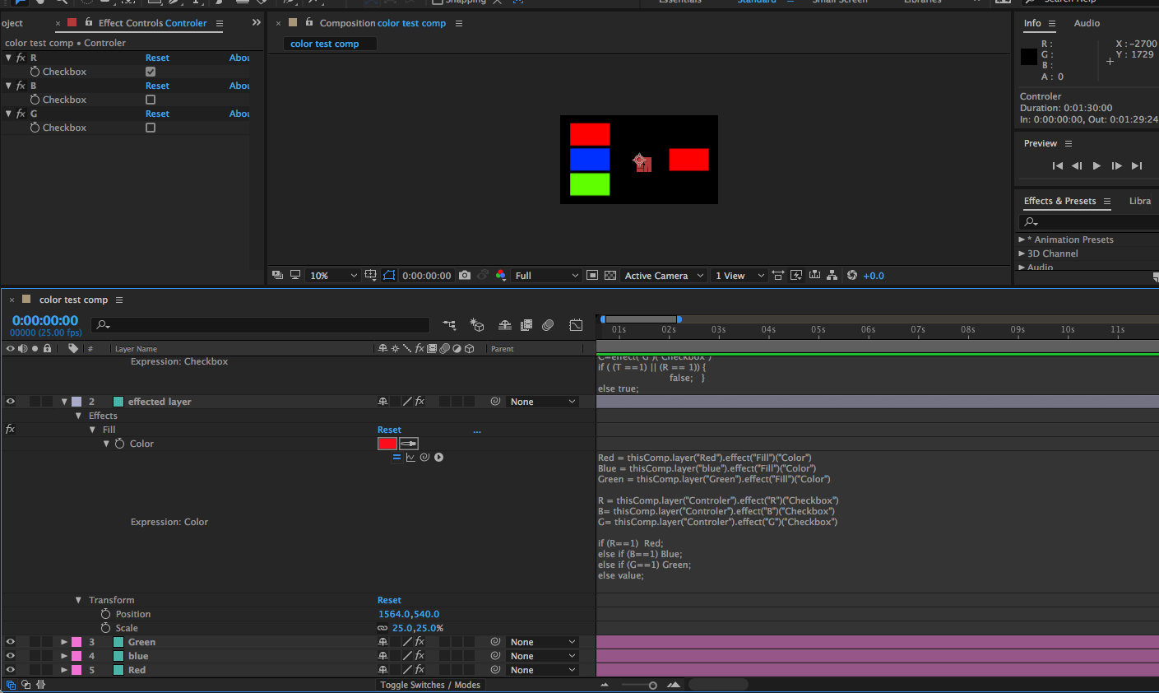Expand Animation Presets in Effects & Presets

1022,240
